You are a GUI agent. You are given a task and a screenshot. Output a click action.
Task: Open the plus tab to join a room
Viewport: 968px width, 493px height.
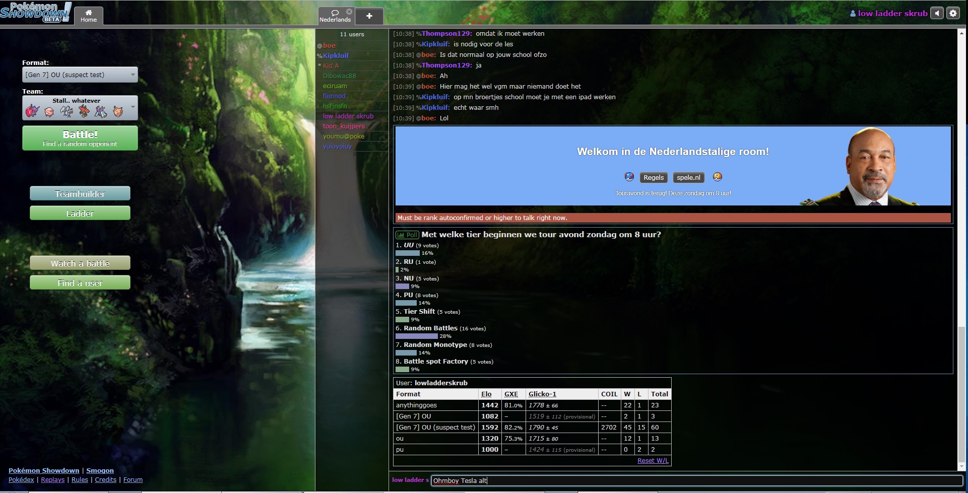[x=369, y=16]
